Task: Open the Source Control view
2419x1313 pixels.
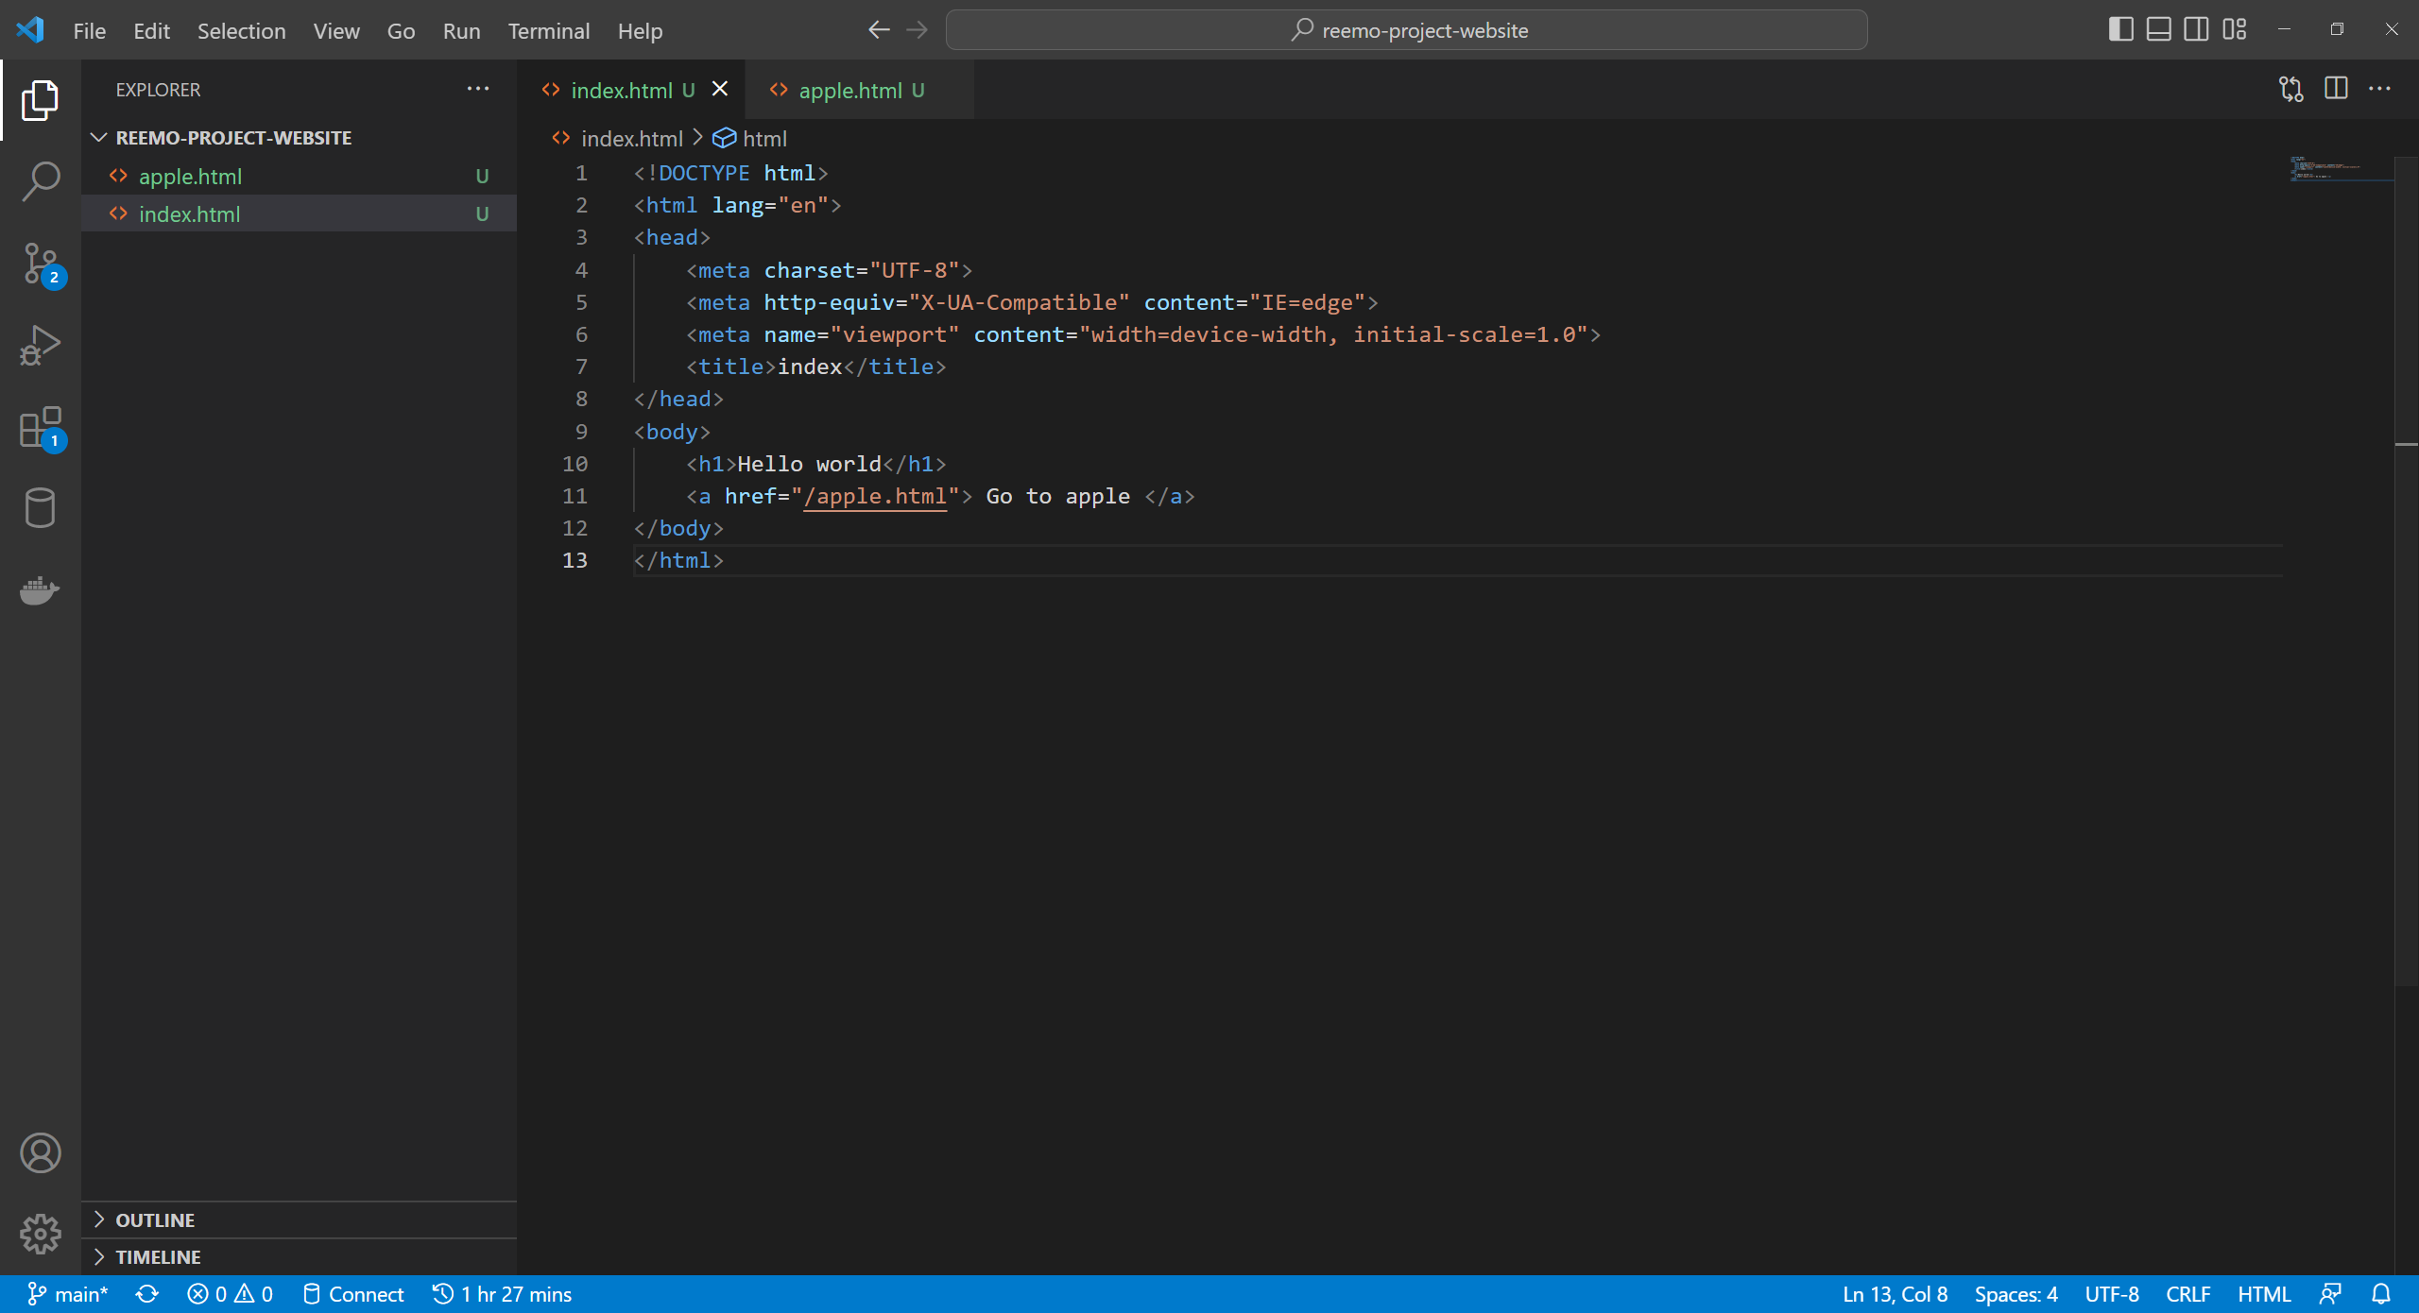Action: coord(40,264)
